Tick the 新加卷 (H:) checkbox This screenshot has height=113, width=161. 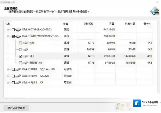tap(20, 63)
